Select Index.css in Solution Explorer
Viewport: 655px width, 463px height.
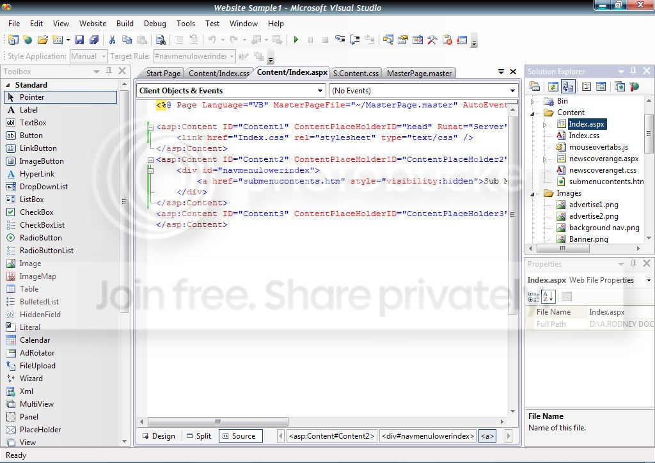pos(583,136)
